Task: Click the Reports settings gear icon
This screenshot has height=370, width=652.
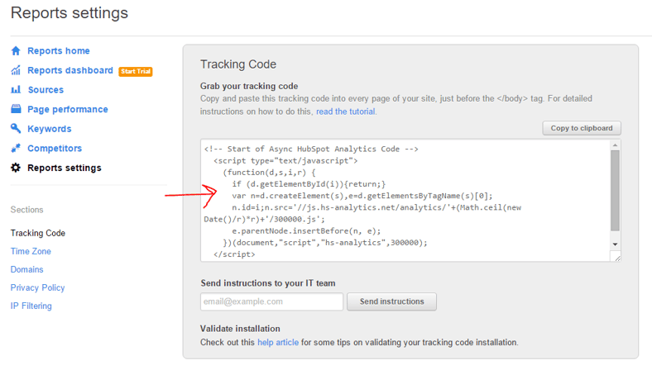Action: pyautogui.click(x=16, y=168)
